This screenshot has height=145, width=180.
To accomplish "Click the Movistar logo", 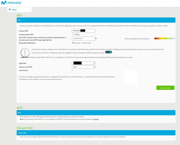I will point(11,3).
